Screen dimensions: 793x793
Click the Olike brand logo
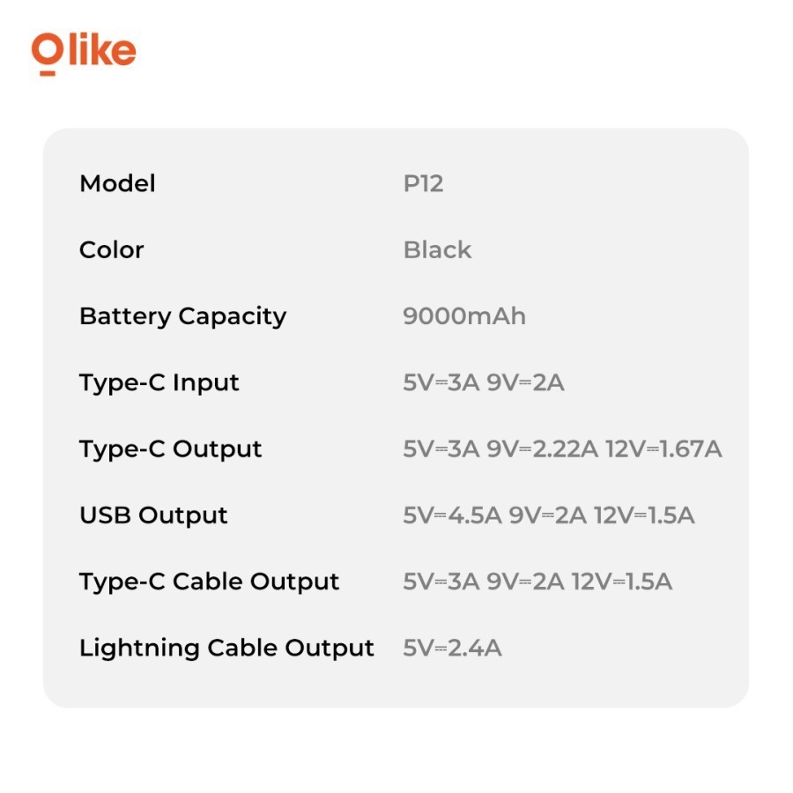[84, 52]
